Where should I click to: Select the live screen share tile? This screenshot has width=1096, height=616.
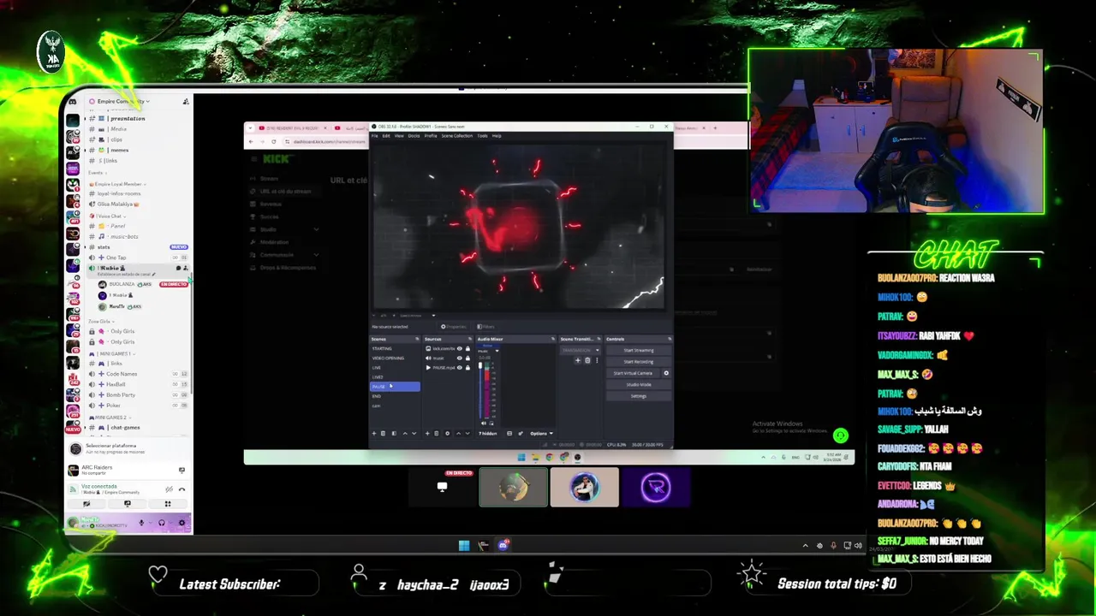pyautogui.click(x=442, y=487)
